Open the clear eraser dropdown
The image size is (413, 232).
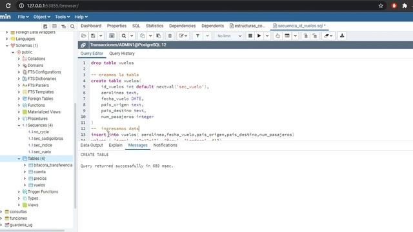(328, 36)
